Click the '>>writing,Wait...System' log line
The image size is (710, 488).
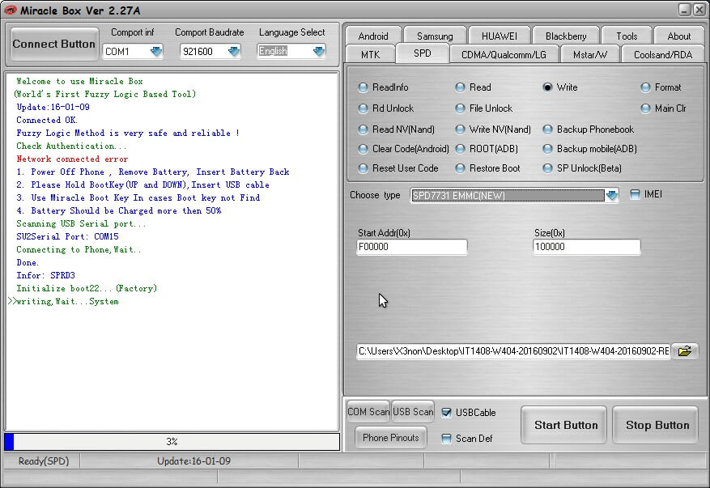(63, 302)
